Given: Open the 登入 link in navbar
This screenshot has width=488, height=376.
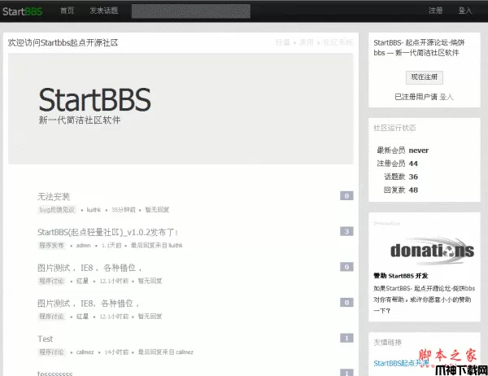Looking at the screenshot, I should [x=465, y=11].
